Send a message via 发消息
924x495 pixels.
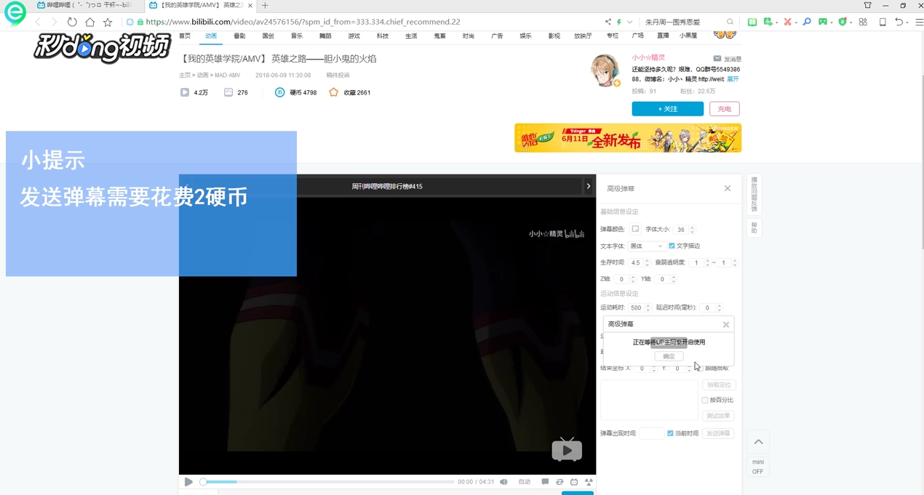(x=728, y=59)
